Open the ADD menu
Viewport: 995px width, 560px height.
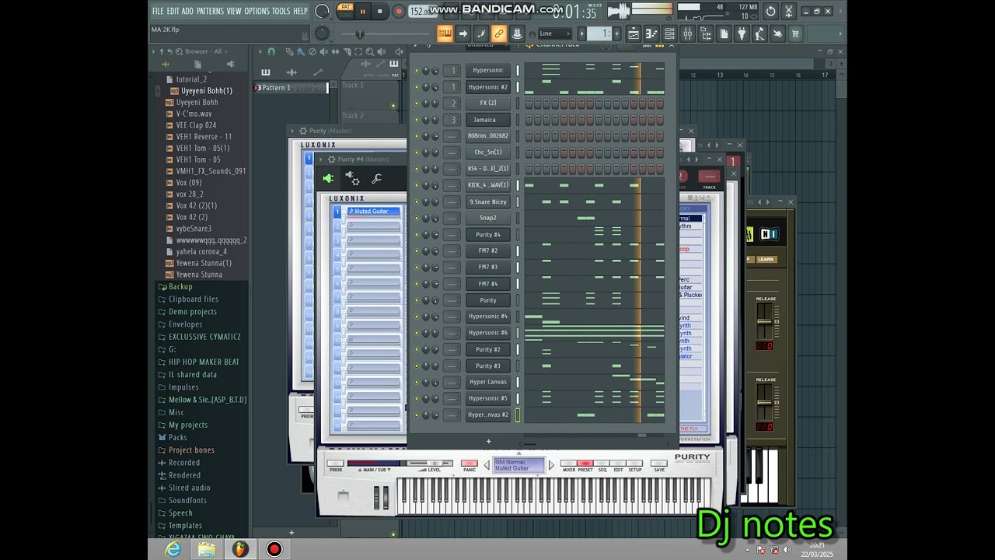coord(187,11)
